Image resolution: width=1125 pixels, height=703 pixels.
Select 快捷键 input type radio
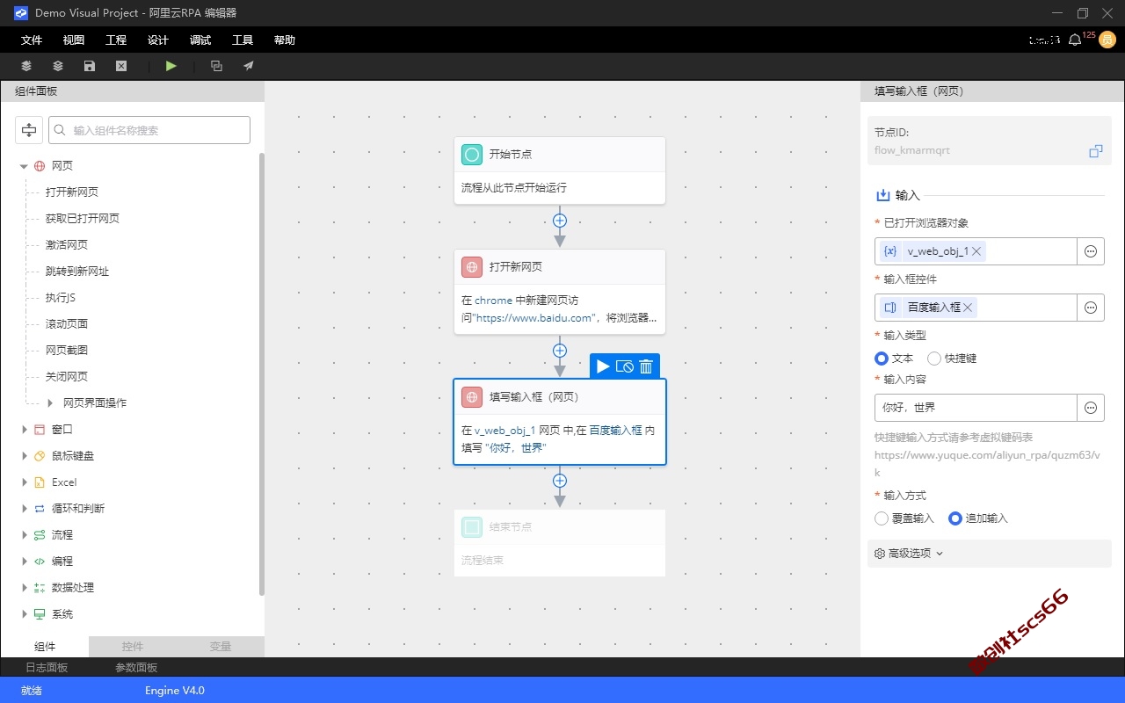pos(934,359)
